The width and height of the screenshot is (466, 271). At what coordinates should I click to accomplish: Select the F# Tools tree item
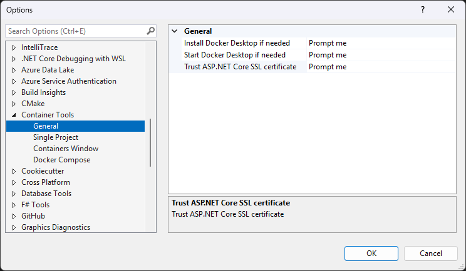click(35, 205)
